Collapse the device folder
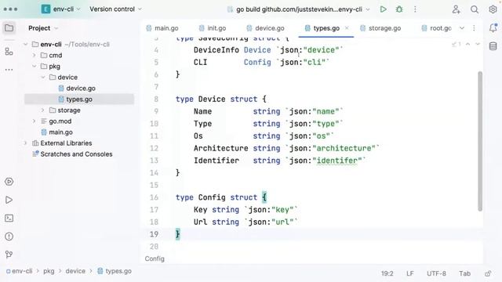Viewport: 502px width, 282px height. click(43, 77)
